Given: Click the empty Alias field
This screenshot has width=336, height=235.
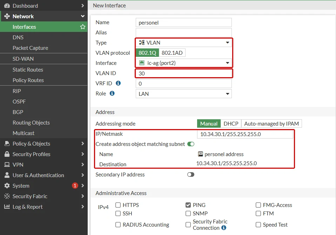Looking at the screenshot, I should (184, 33).
